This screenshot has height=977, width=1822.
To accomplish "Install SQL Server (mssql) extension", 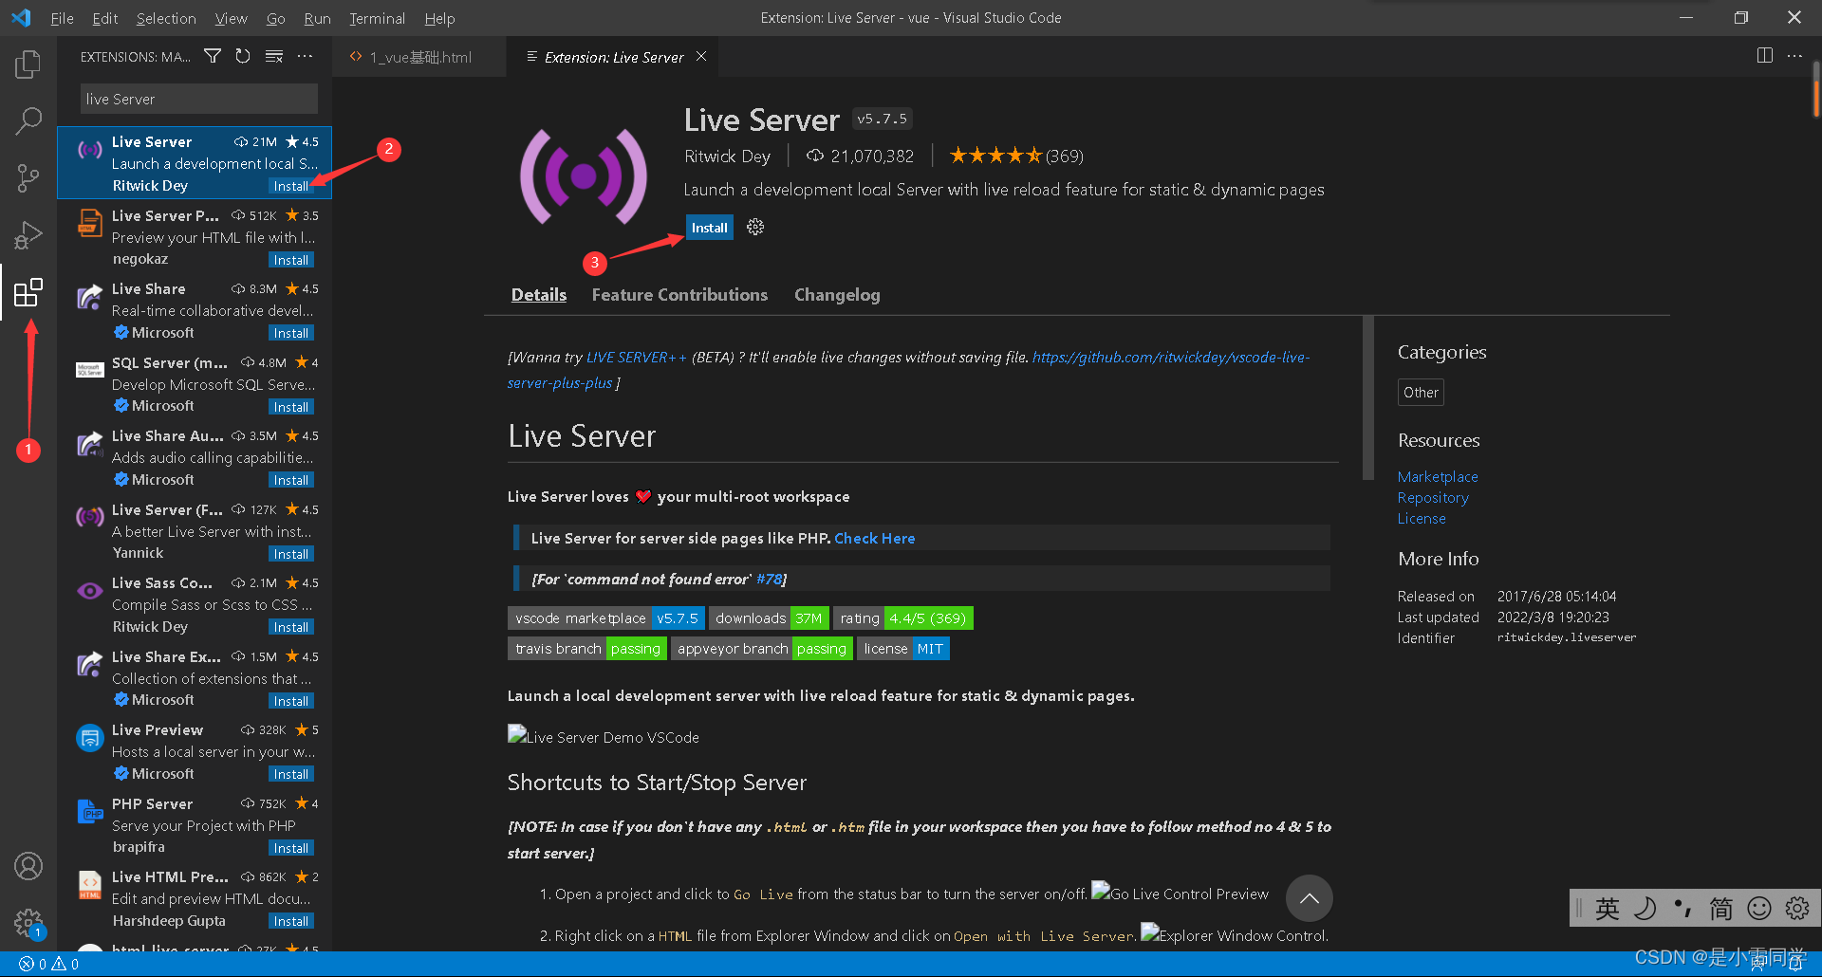I will (x=290, y=407).
